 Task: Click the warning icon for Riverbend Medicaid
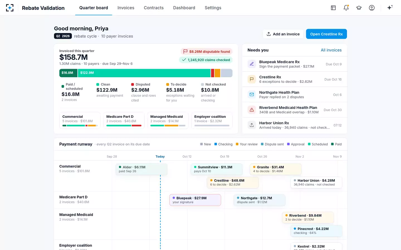coord(252,110)
